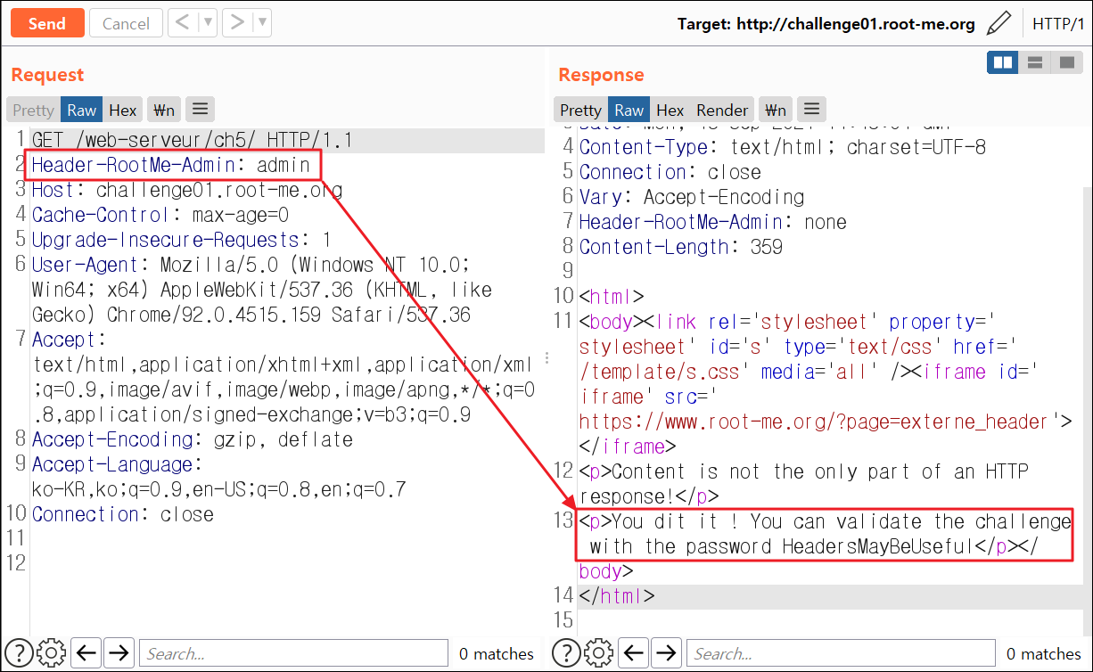The image size is (1093, 672).
Task: Click the panel divider drag handle dots
Action: click(x=546, y=357)
